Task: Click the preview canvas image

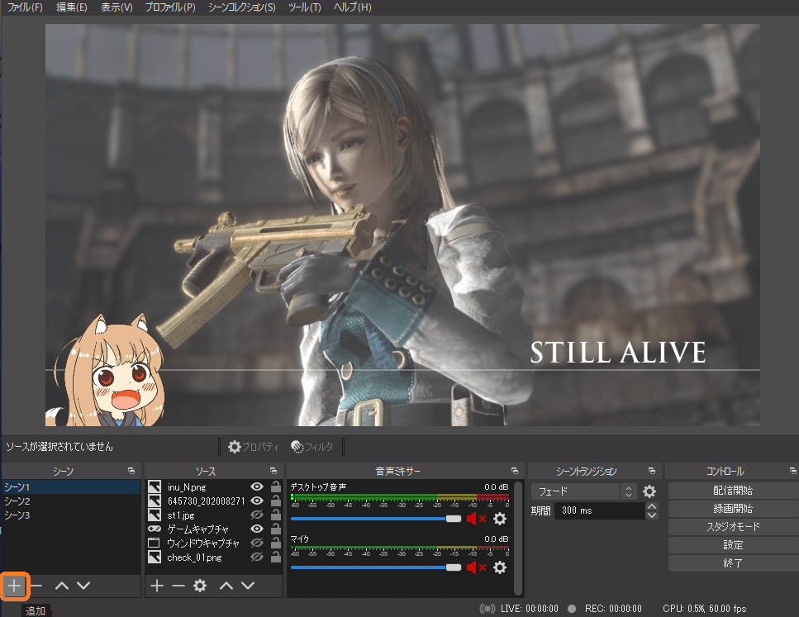Action: click(402, 225)
